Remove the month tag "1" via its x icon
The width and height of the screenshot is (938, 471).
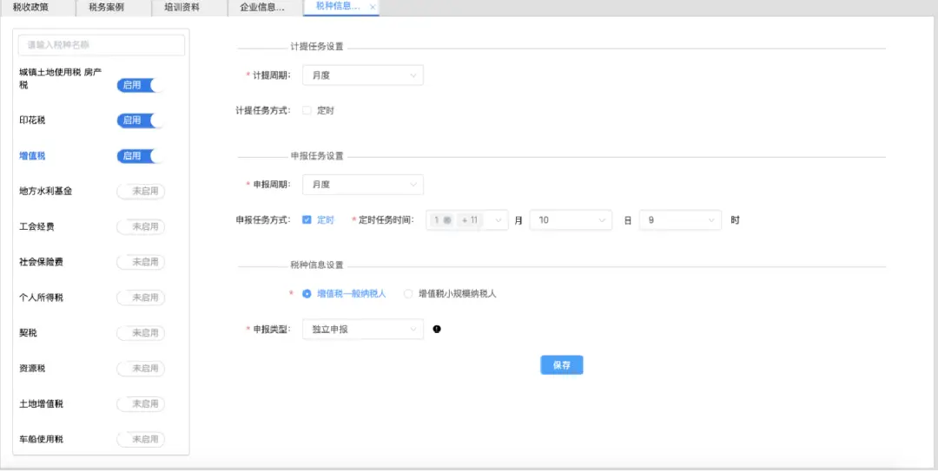(447, 220)
